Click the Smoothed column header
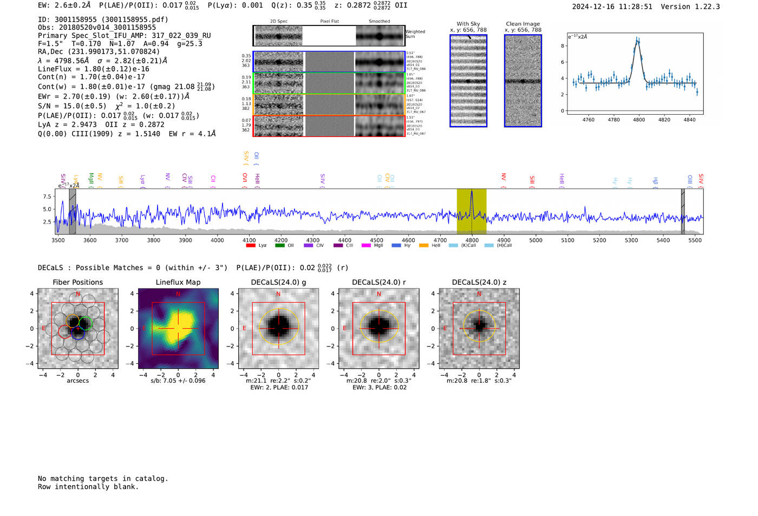Screen dimensions: 758x516 [380, 22]
